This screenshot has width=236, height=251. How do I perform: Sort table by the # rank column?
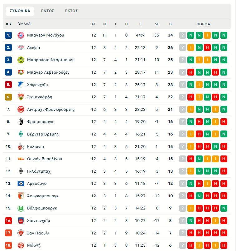pyautogui.click(x=8, y=24)
